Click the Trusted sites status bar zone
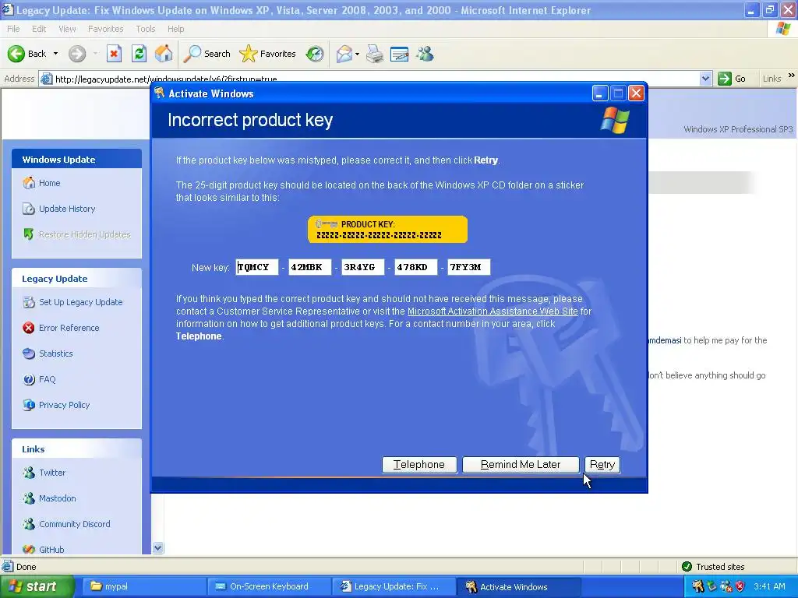The width and height of the screenshot is (798, 598). 714,567
